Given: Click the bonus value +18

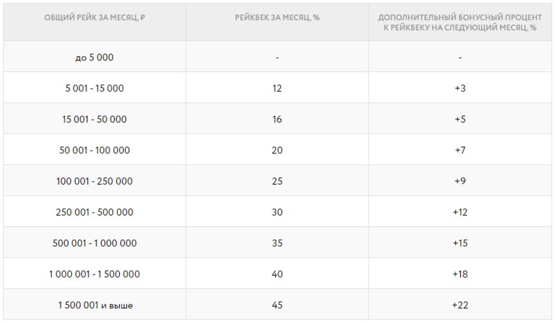Looking at the screenshot, I should click(x=460, y=274).
